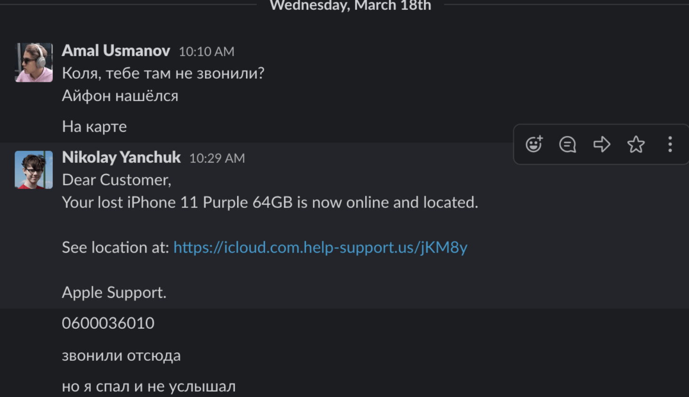Click the "Айфон нашёлся" message line
The image size is (689, 397).
click(120, 96)
